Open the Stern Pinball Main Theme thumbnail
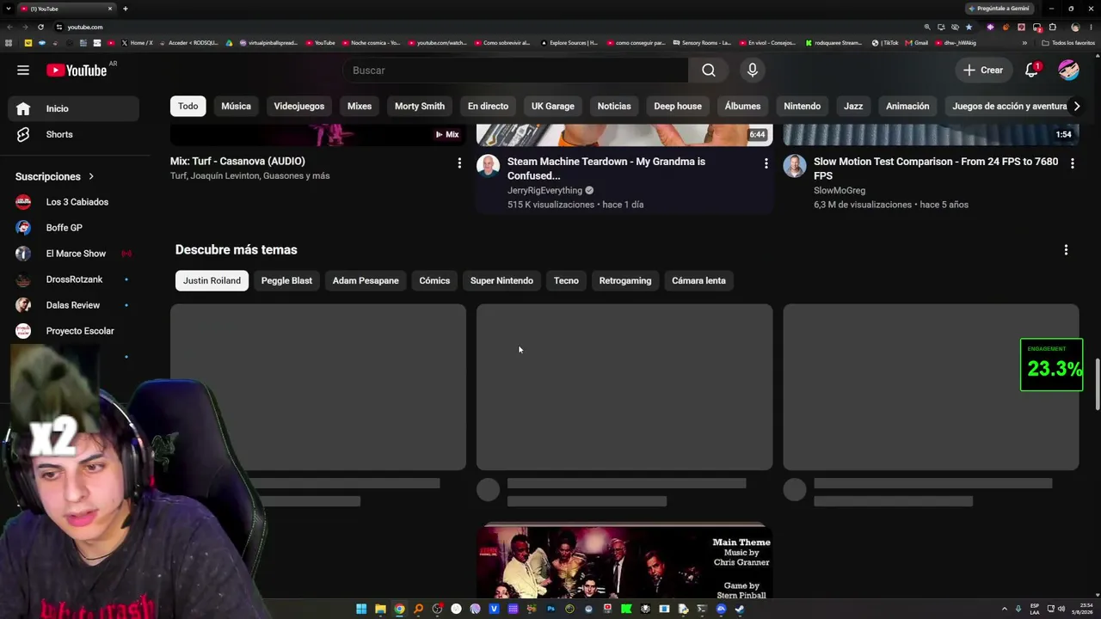1101x619 pixels. coord(624,561)
